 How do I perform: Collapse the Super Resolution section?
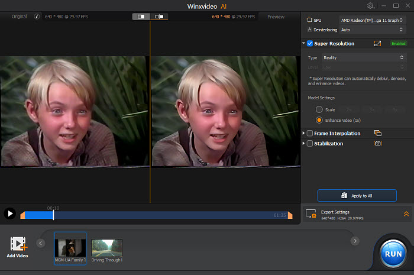[303, 43]
